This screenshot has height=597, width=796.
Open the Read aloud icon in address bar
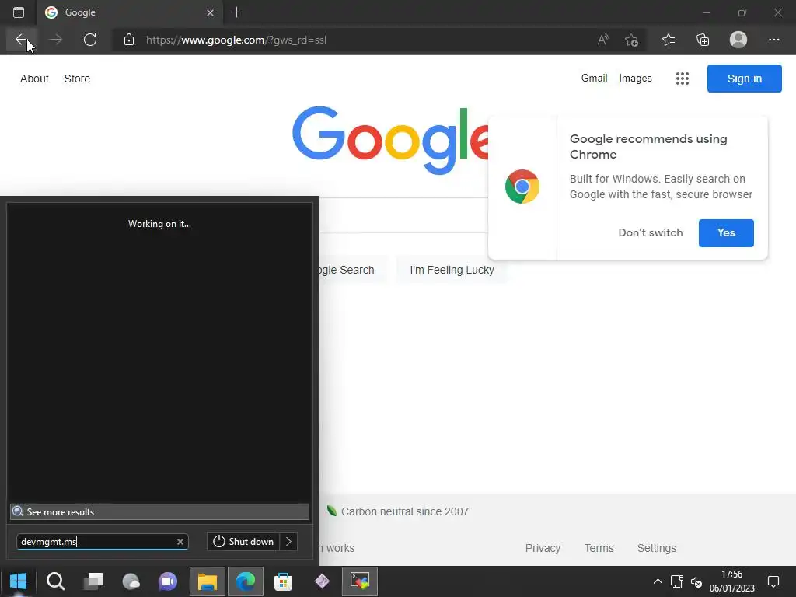pyautogui.click(x=603, y=40)
